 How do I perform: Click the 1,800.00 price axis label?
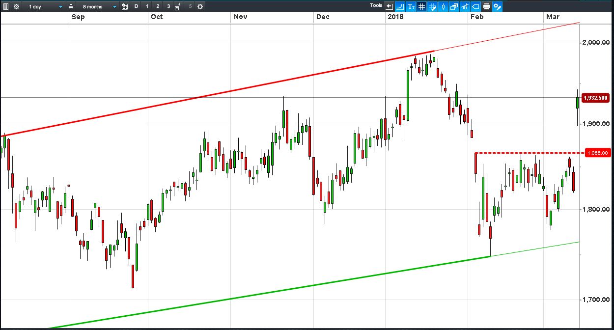coord(596,210)
